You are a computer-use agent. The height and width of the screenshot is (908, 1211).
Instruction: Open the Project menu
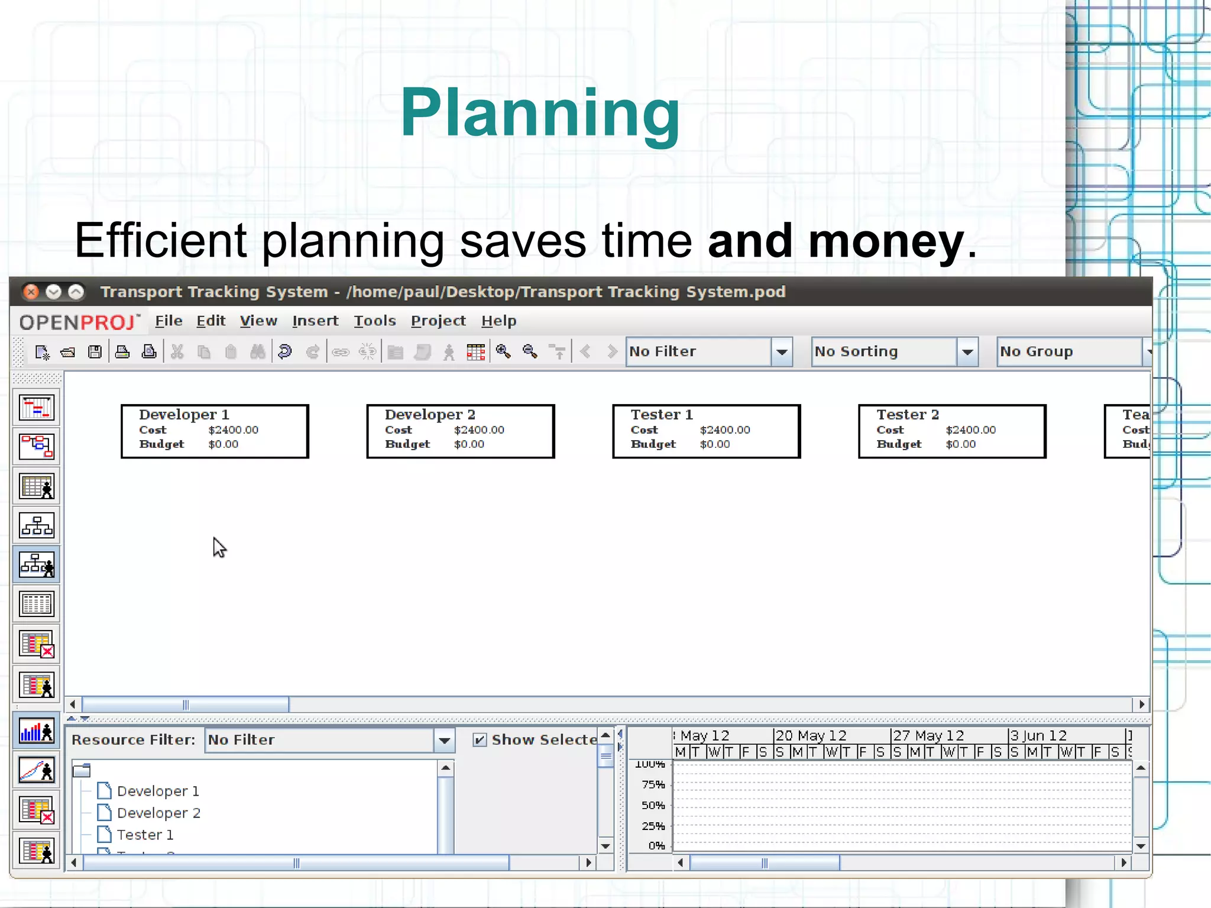pos(438,321)
